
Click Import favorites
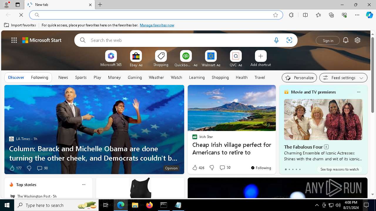pyautogui.click(x=20, y=25)
